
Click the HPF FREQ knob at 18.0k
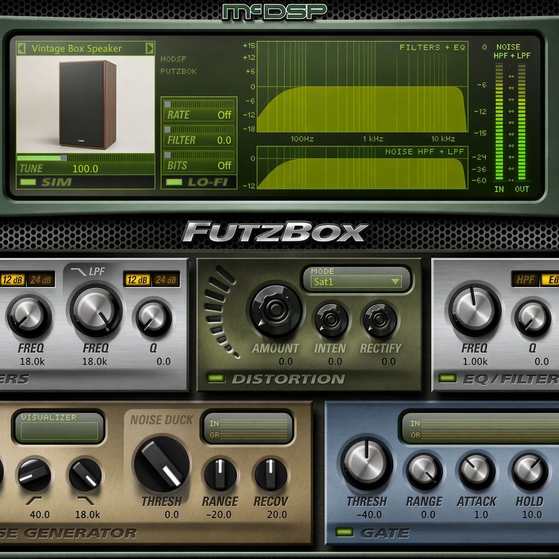(29, 317)
